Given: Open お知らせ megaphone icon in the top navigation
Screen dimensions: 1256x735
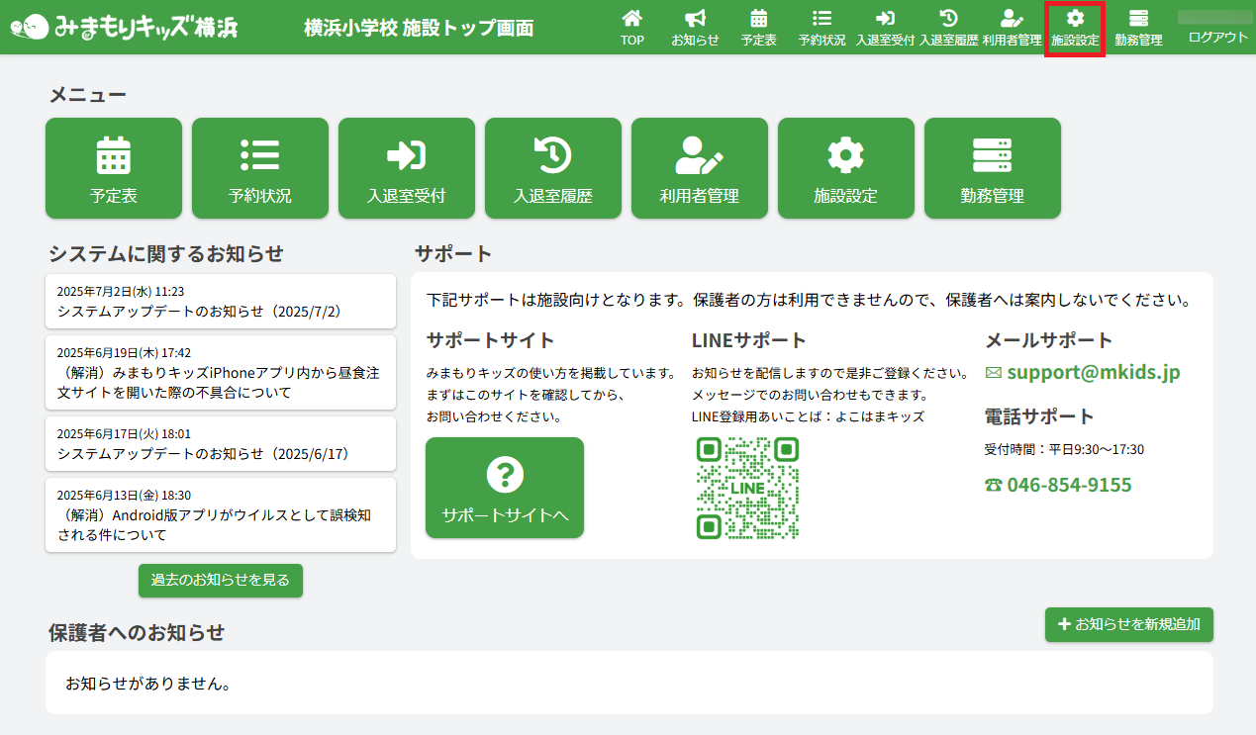Looking at the screenshot, I should [695, 27].
